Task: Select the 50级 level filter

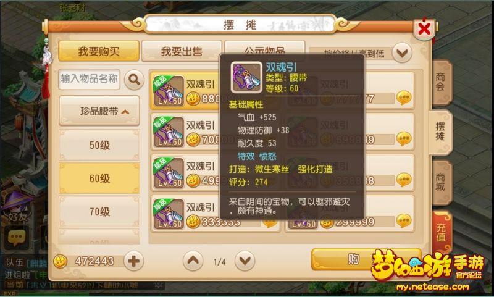Action: tap(99, 145)
